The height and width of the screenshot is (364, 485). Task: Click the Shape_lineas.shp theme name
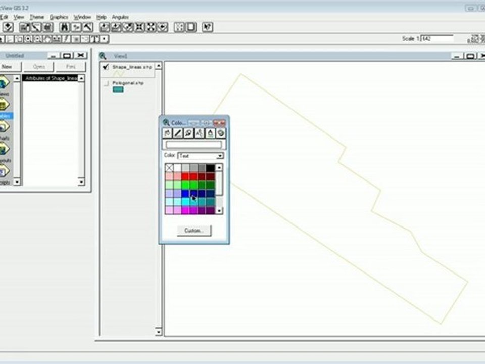tap(132, 67)
